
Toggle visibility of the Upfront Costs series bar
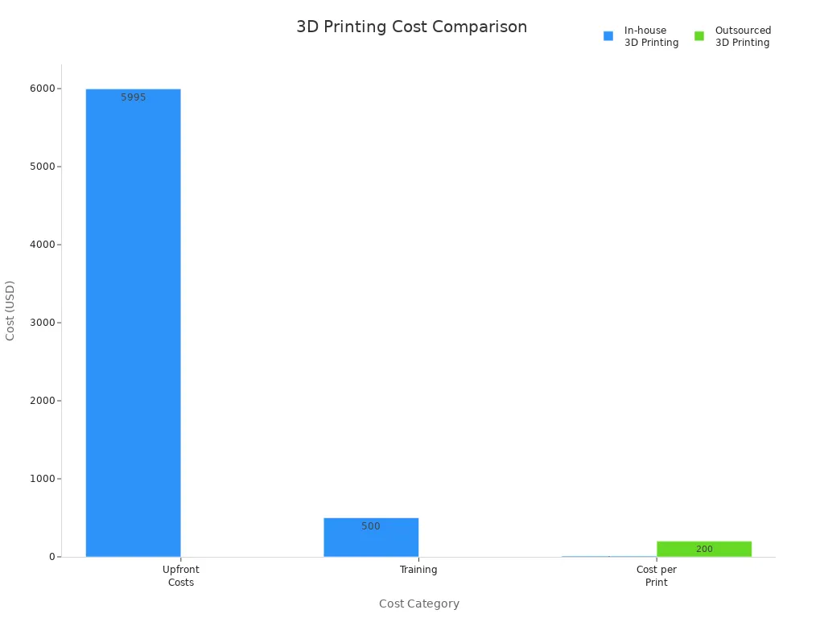(133, 322)
